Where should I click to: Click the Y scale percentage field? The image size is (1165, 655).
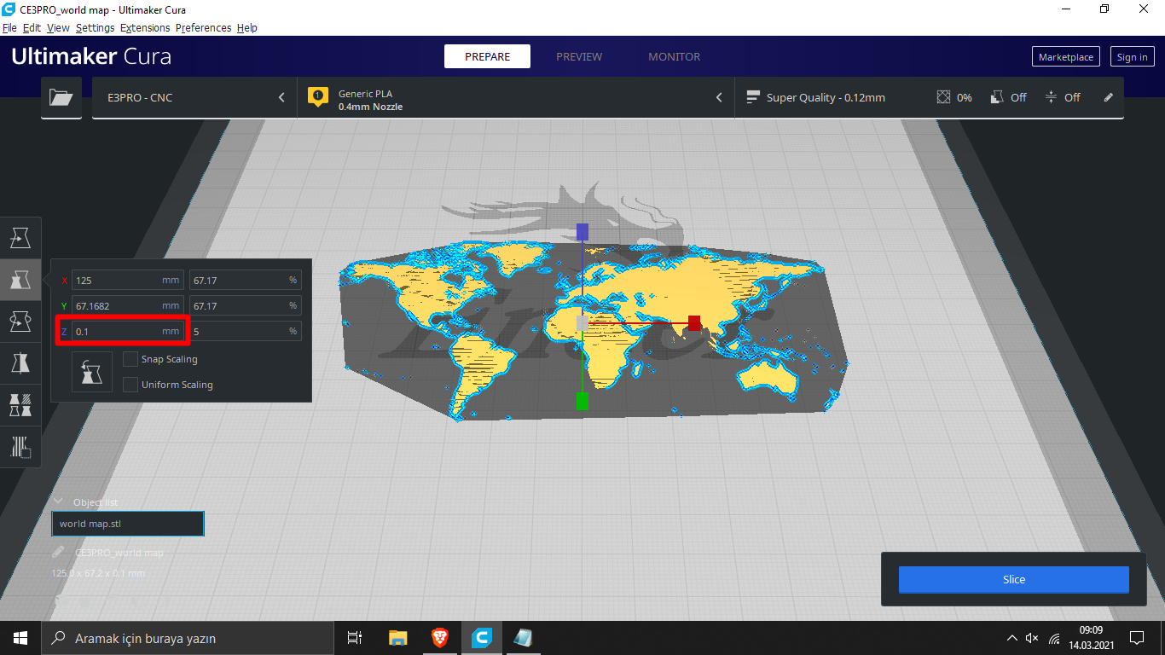(245, 305)
